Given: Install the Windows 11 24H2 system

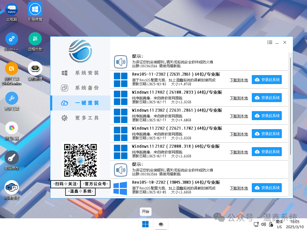Looking at the screenshot, I should click(266, 97).
